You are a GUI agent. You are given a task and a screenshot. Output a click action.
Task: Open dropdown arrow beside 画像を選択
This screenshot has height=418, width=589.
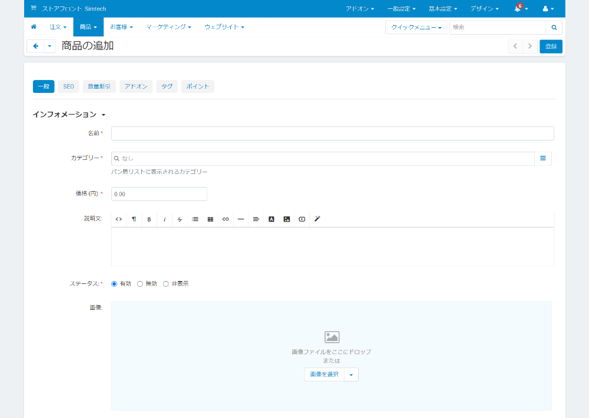351,374
